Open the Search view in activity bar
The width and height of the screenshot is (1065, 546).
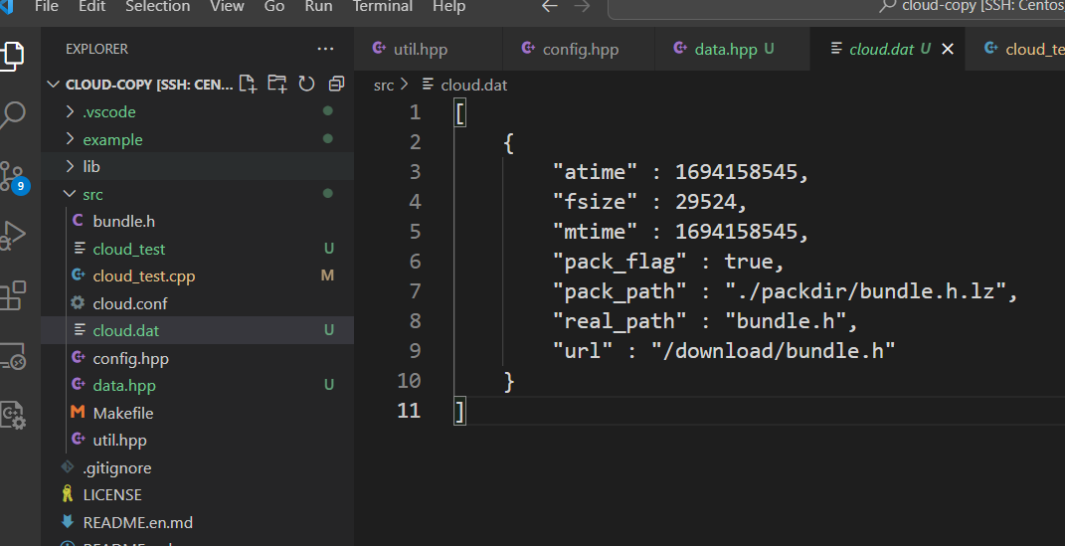[12, 114]
